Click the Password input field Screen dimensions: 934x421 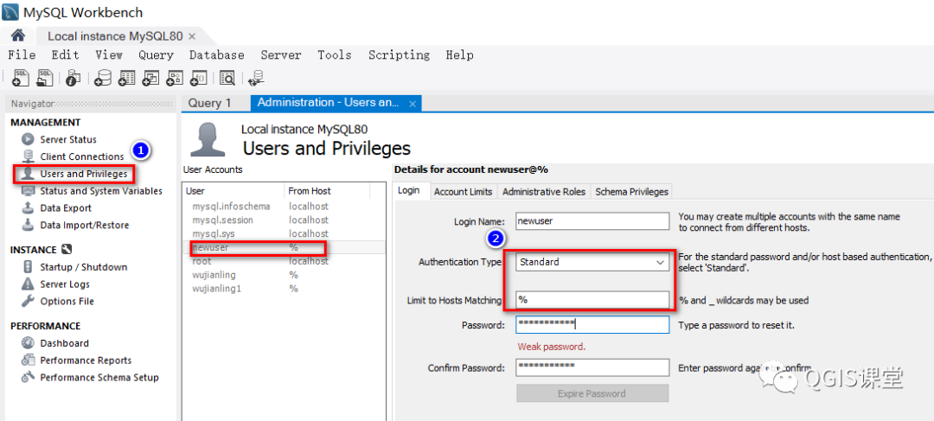(592, 324)
